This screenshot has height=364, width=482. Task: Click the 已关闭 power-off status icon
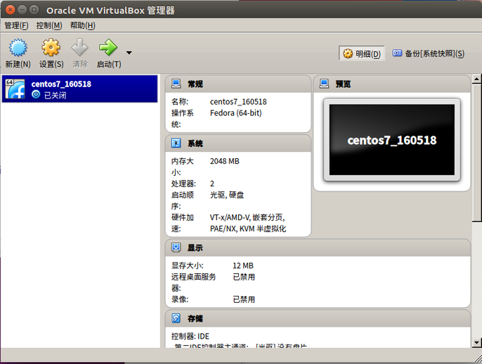pyautogui.click(x=36, y=94)
